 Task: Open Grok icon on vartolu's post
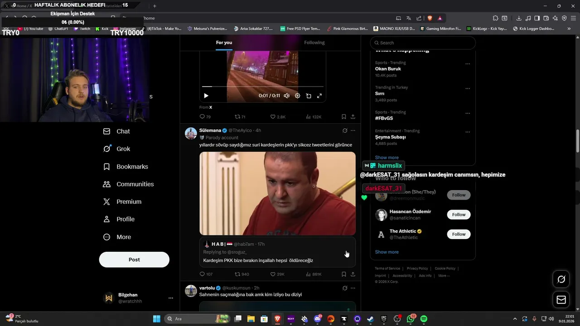(x=345, y=288)
